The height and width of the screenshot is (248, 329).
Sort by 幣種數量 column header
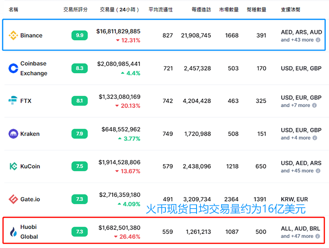pos(257,10)
